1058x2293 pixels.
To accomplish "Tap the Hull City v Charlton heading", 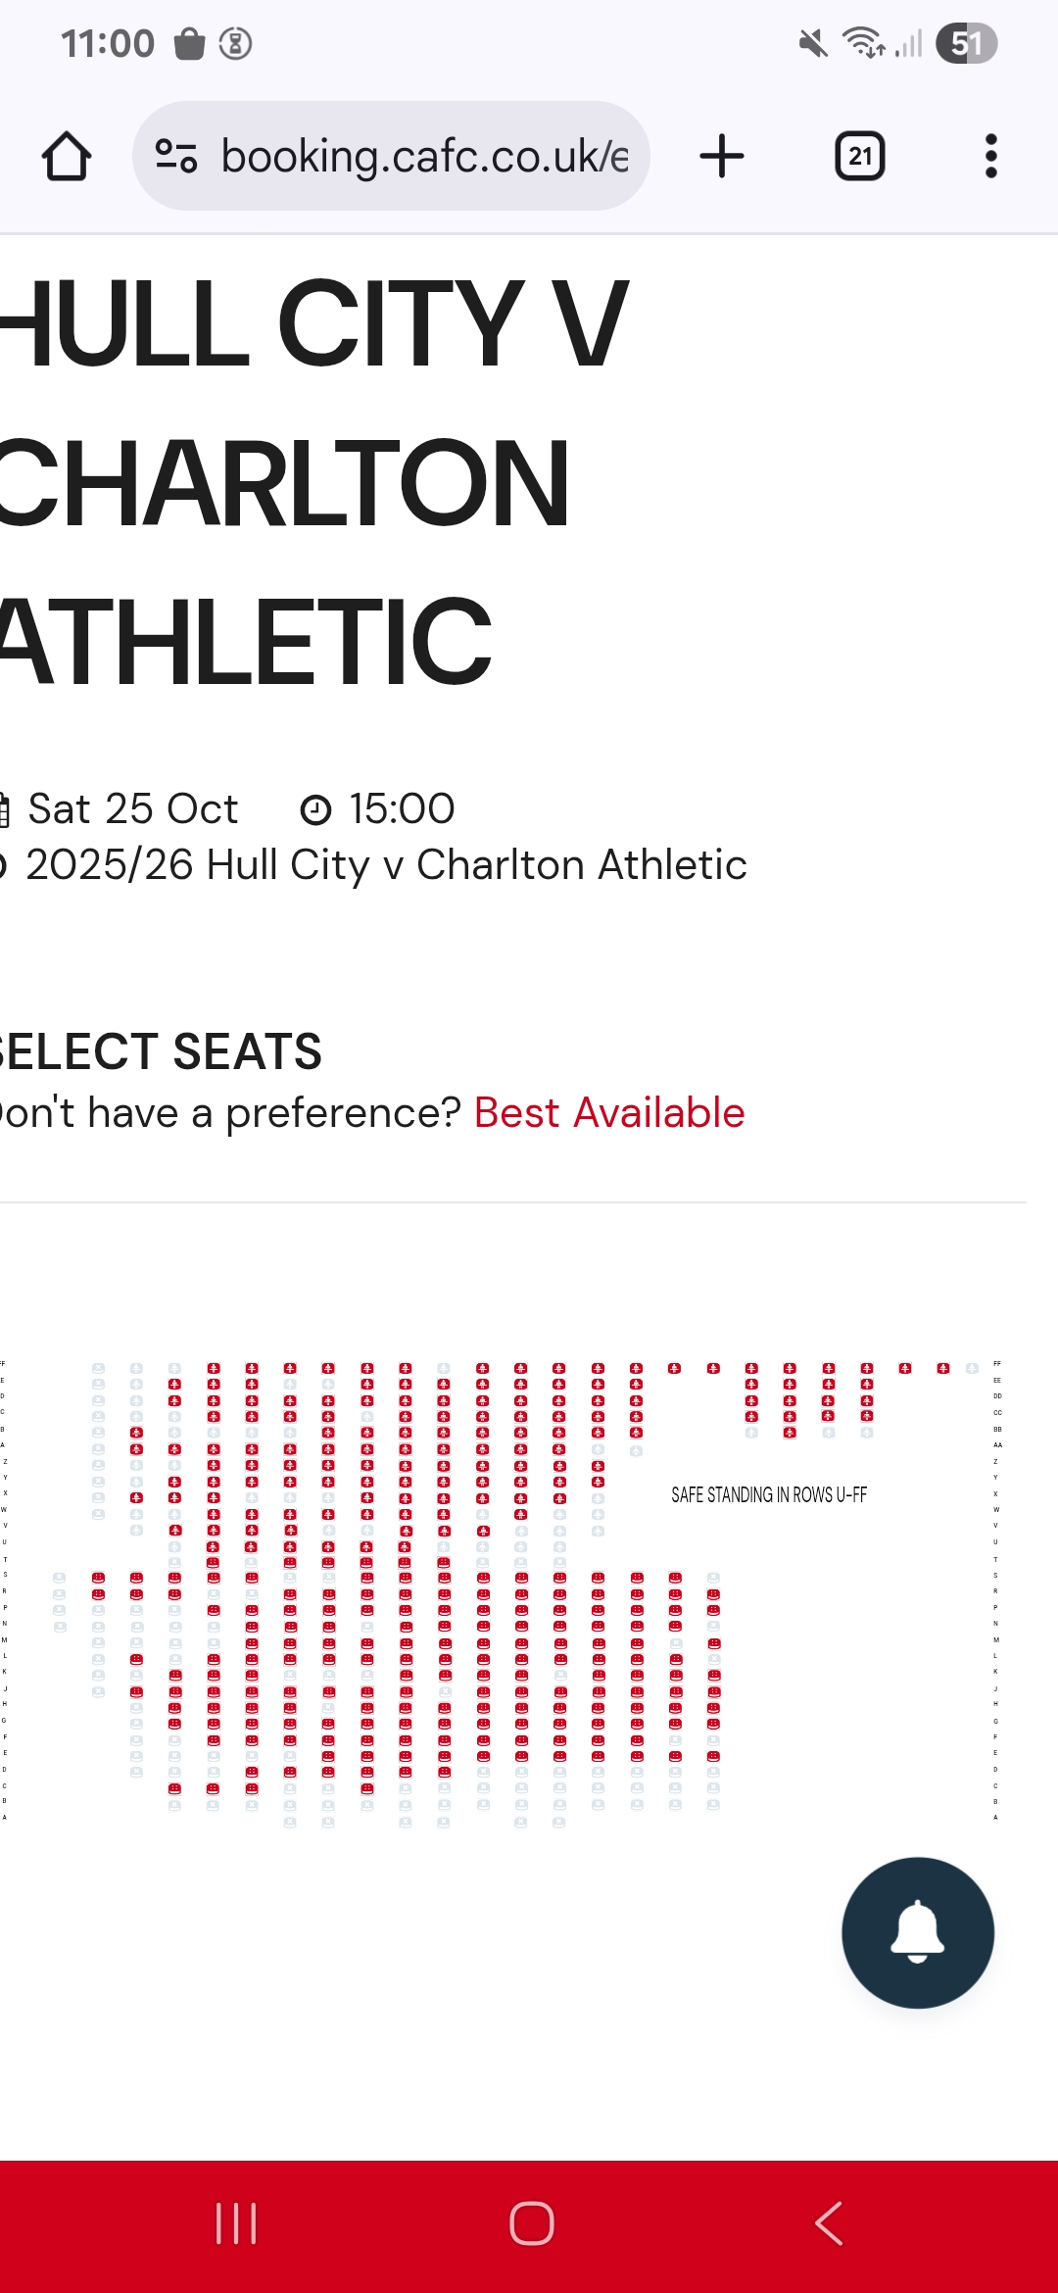I will pyautogui.click(x=313, y=482).
